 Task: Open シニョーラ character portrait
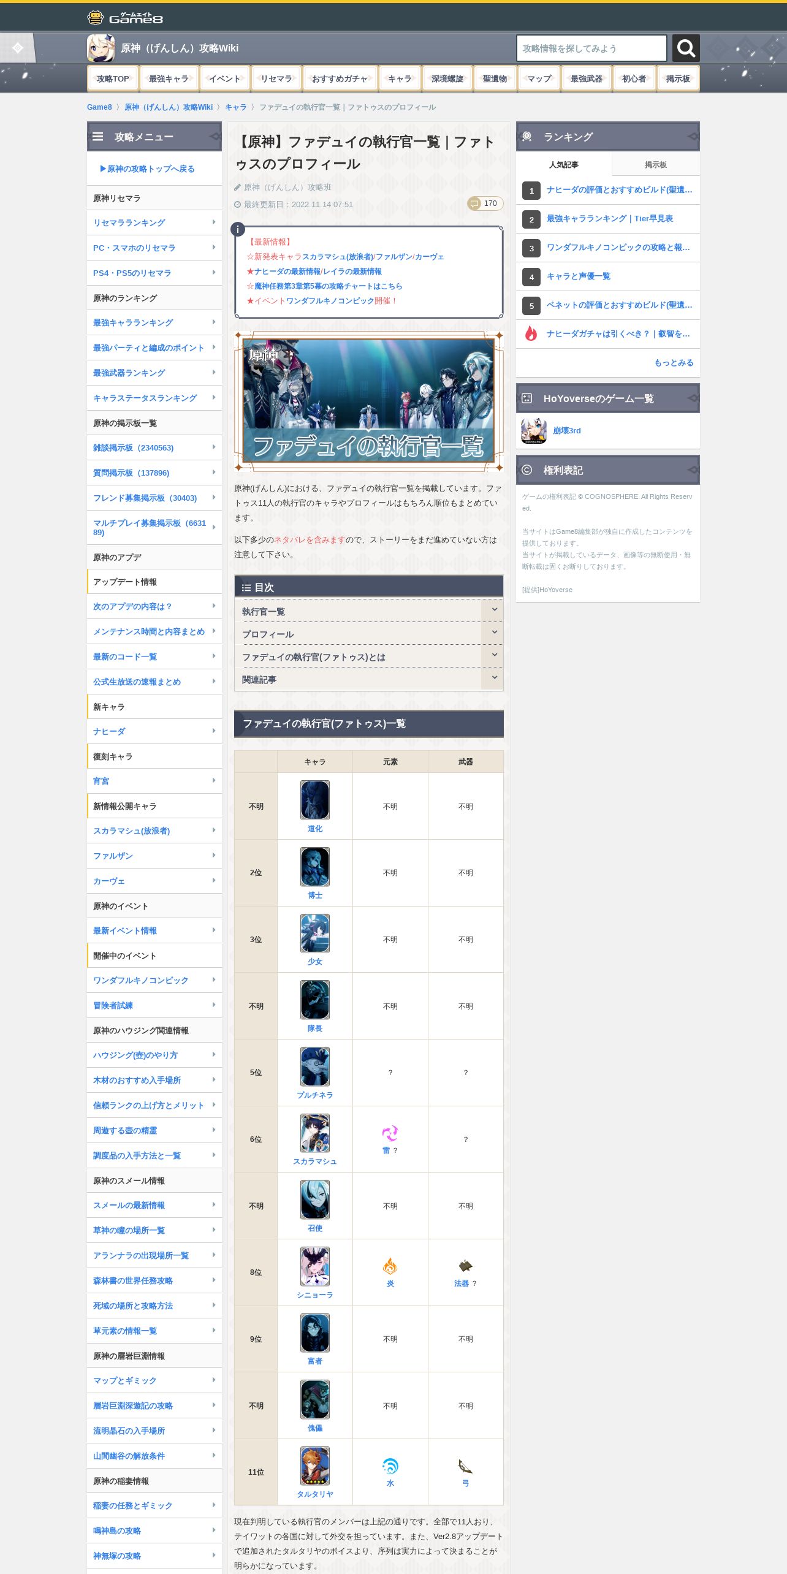tap(315, 1266)
